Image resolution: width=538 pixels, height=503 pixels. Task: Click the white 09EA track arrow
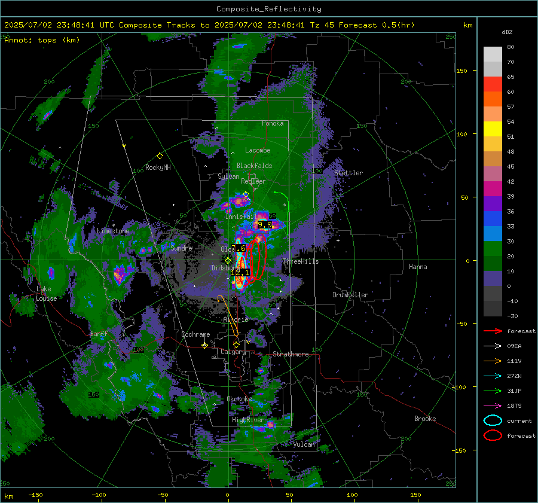point(493,346)
